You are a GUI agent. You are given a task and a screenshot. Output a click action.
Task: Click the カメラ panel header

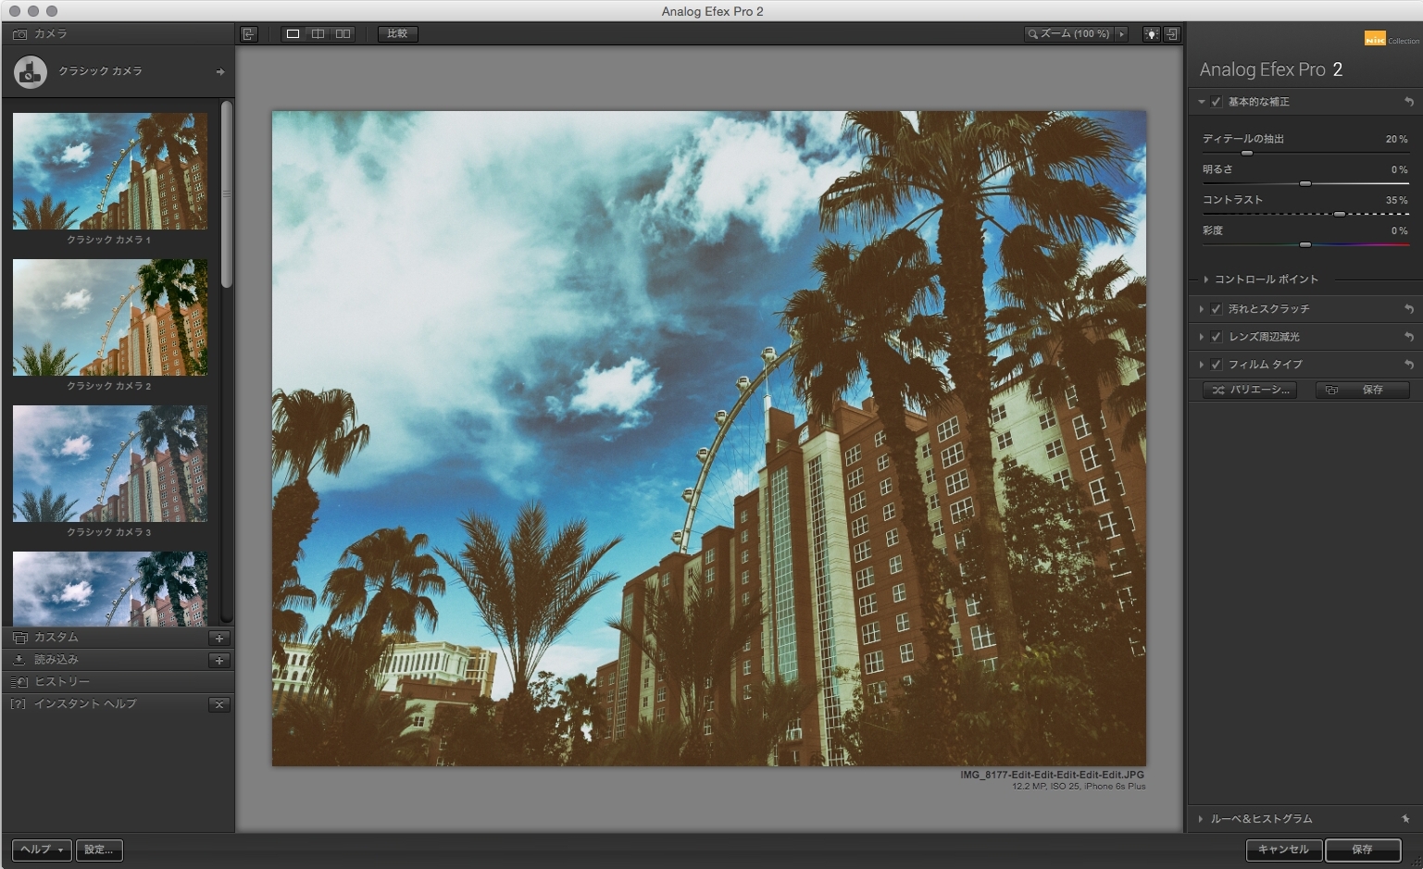(x=118, y=34)
